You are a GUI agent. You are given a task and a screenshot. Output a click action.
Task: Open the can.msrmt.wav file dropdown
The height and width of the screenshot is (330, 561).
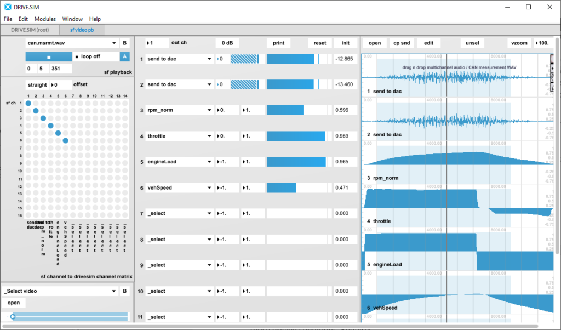pos(71,43)
